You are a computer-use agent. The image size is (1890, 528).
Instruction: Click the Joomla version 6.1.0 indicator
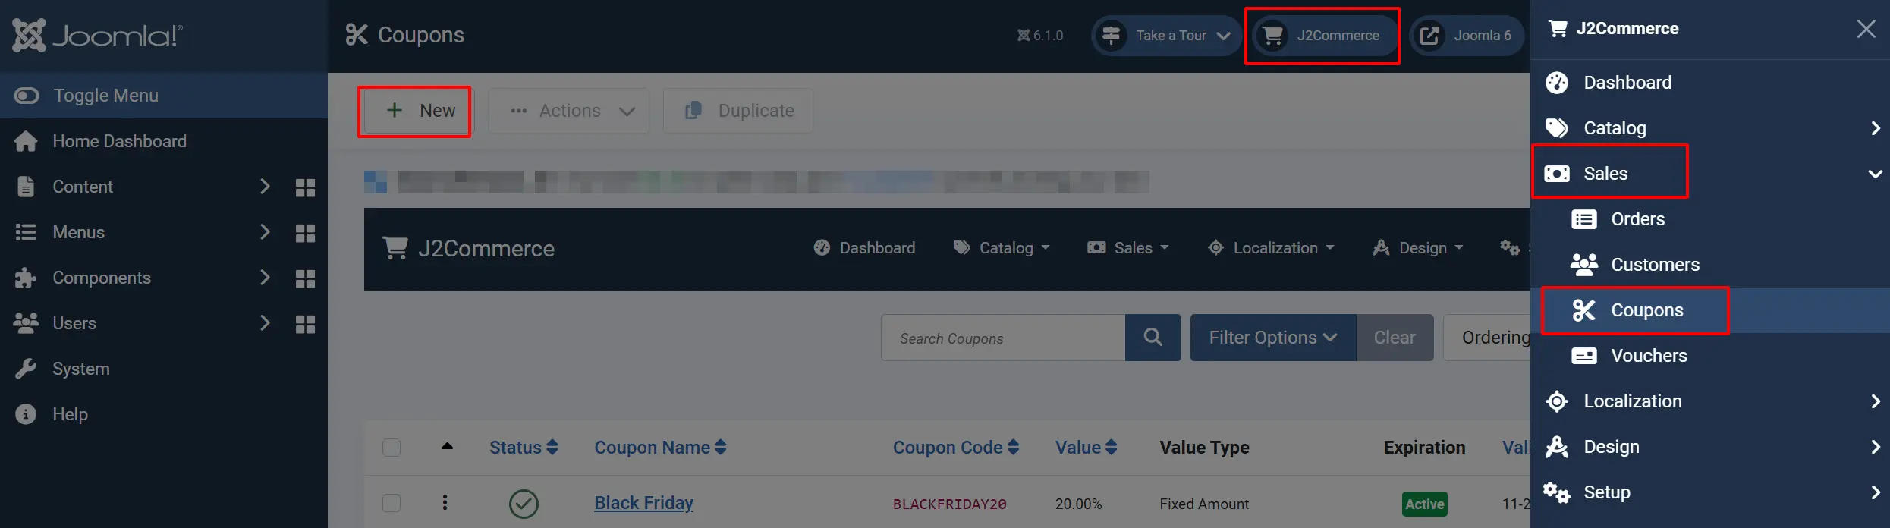tap(1040, 36)
